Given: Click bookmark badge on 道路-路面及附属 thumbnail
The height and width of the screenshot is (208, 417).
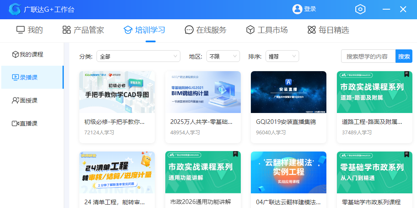Looking at the screenshot, I should pos(407,74).
